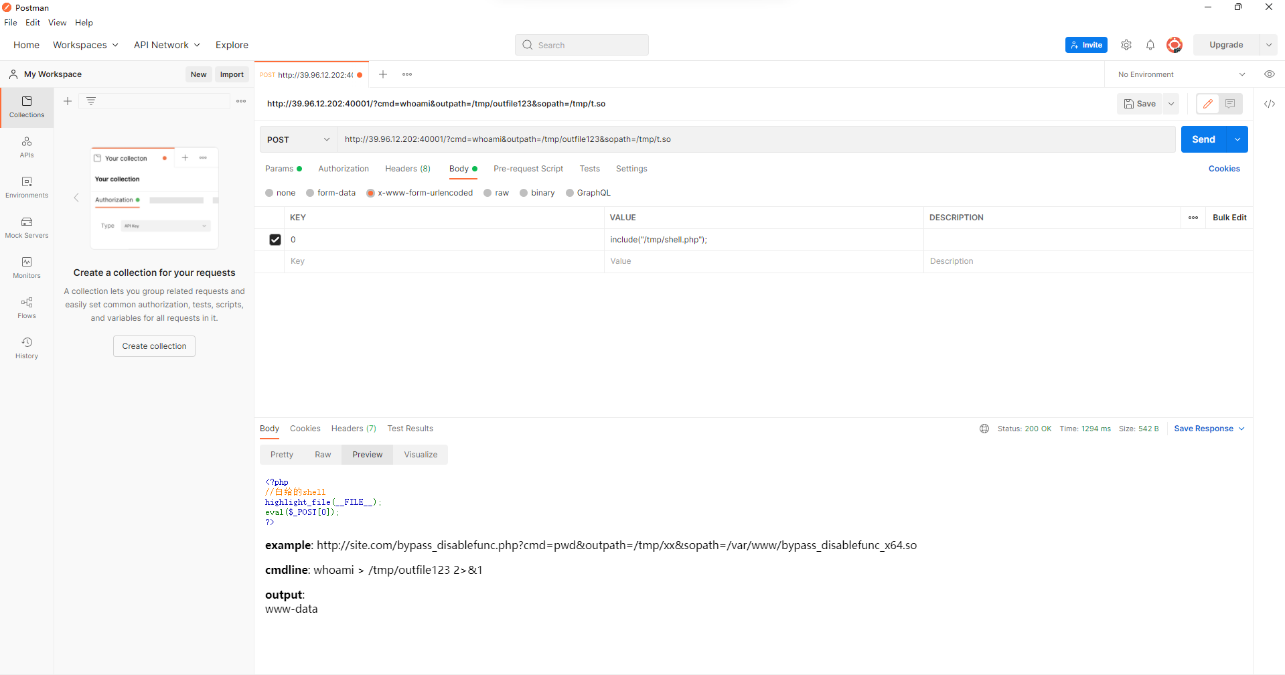Open the No Environment dropdown
The image size is (1285, 675).
1181,74
